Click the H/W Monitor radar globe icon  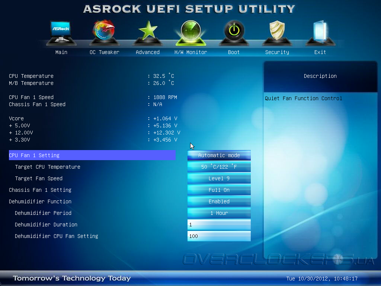(191, 33)
